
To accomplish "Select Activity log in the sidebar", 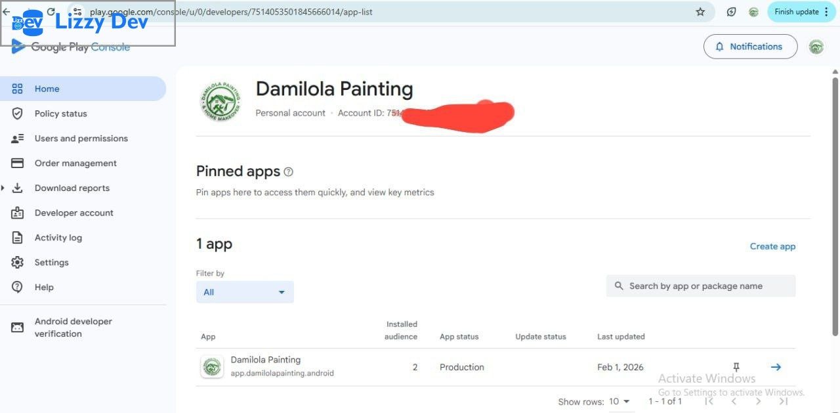I will [58, 238].
